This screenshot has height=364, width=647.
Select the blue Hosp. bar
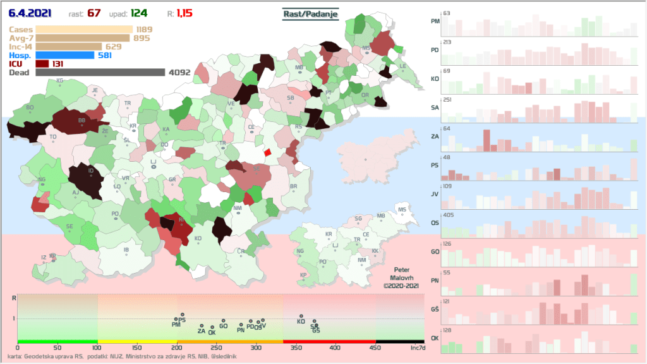[64, 55]
